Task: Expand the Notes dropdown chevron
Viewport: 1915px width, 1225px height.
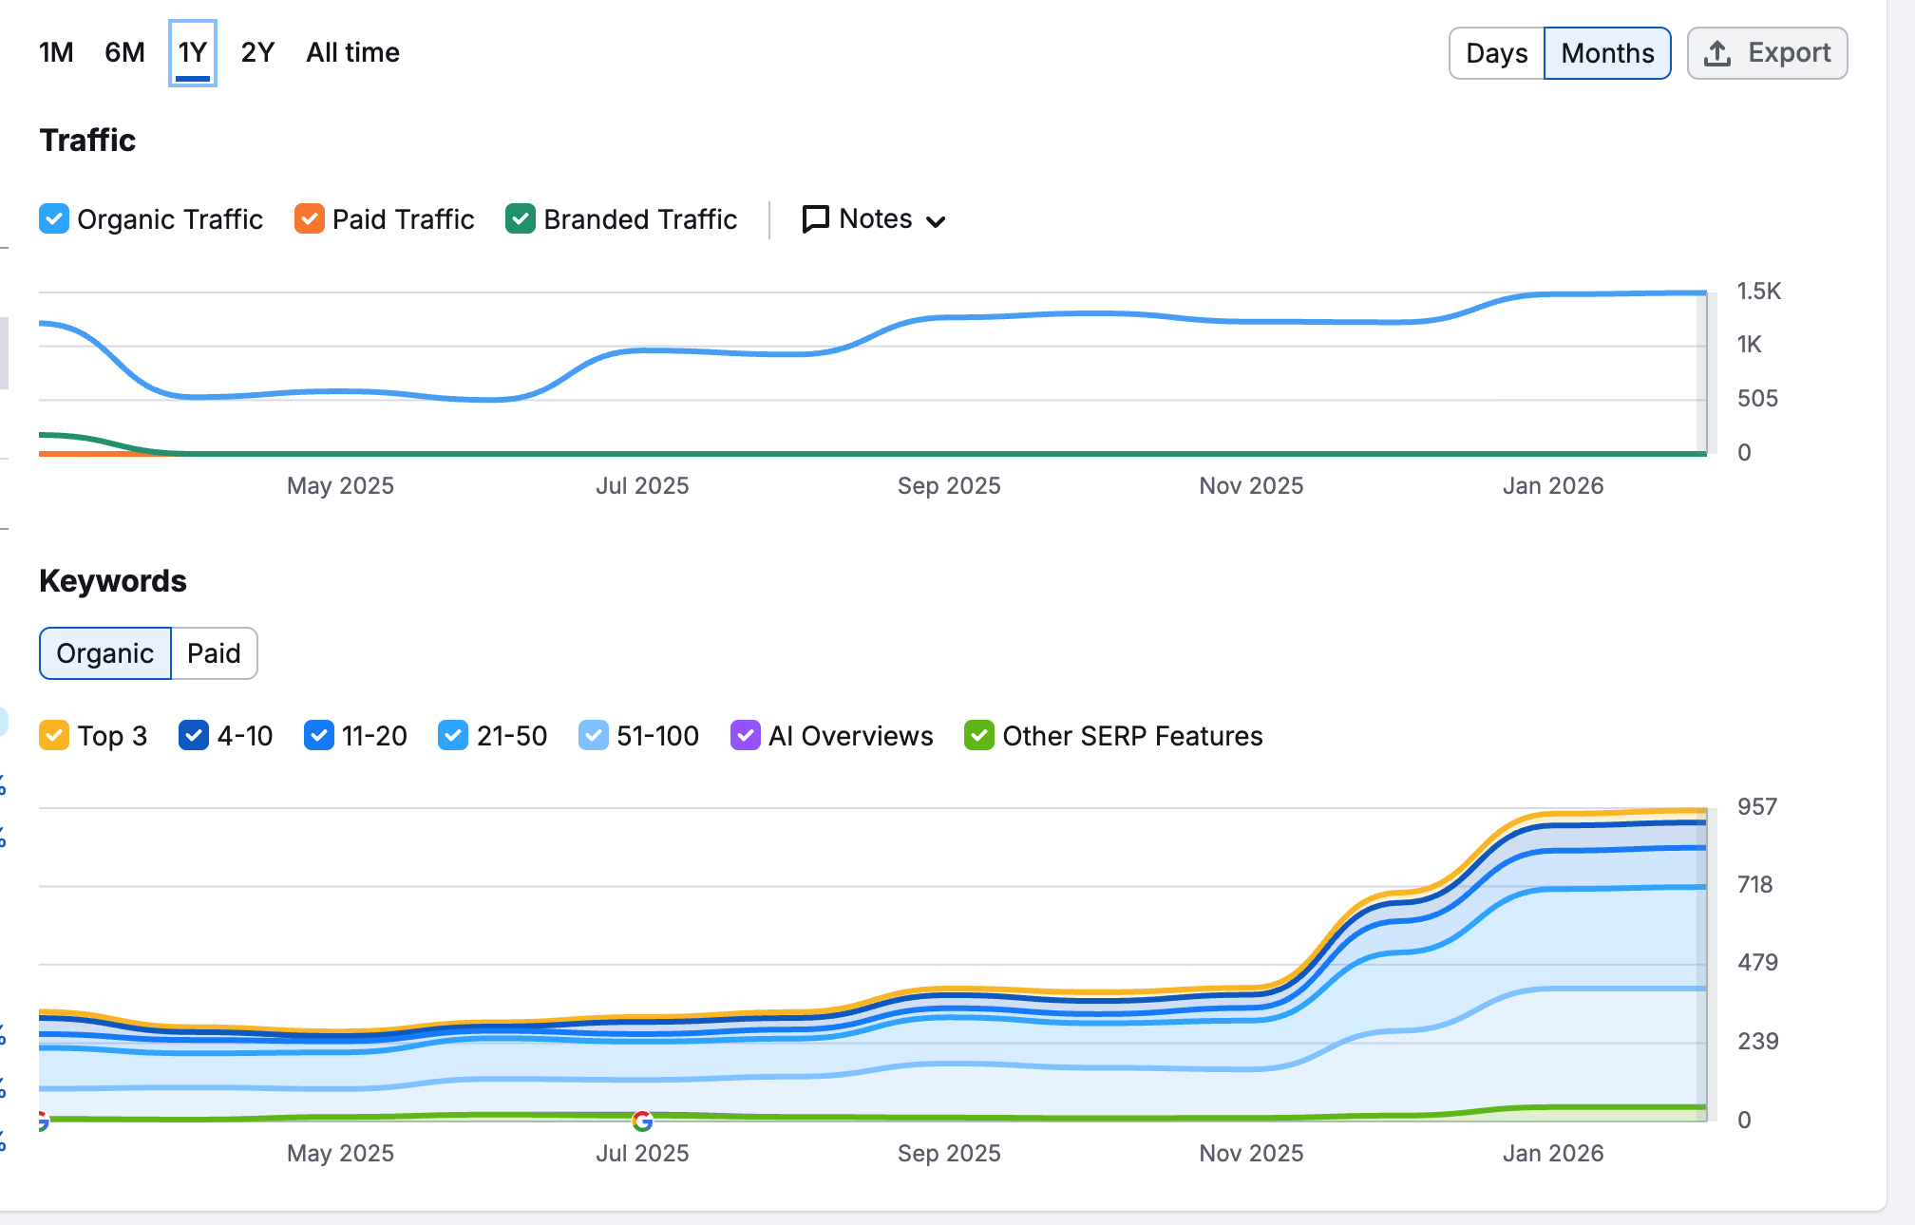Action: 936,221
